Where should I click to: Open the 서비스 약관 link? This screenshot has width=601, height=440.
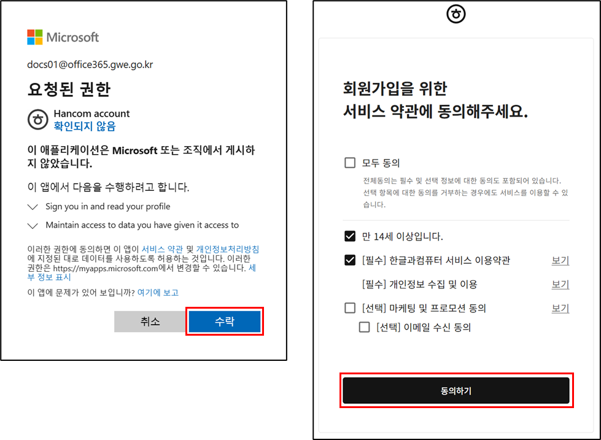162,249
